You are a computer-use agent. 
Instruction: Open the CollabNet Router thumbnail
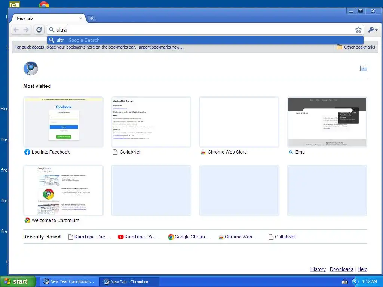(151, 122)
